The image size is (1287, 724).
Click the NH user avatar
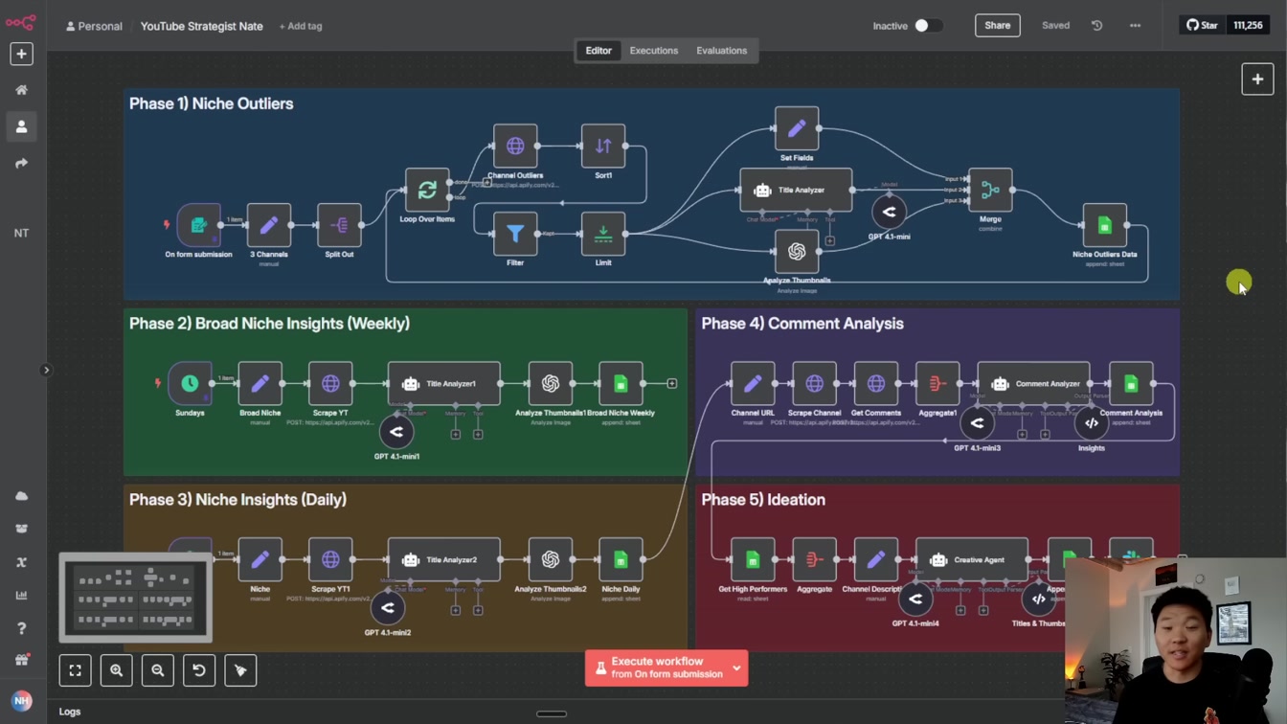click(21, 701)
